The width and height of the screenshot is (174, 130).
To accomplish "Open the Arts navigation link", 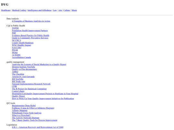I will tap(60, 10).
